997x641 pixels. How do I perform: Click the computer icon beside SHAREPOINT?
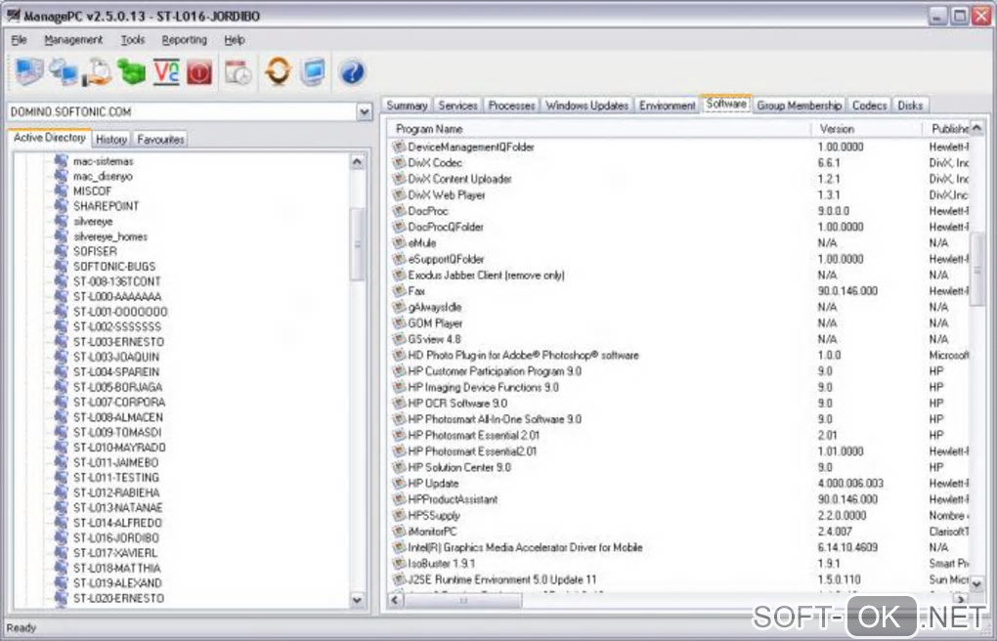pyautogui.click(x=61, y=206)
